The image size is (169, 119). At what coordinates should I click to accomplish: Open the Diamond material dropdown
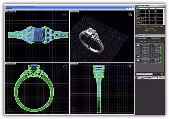click(151, 74)
